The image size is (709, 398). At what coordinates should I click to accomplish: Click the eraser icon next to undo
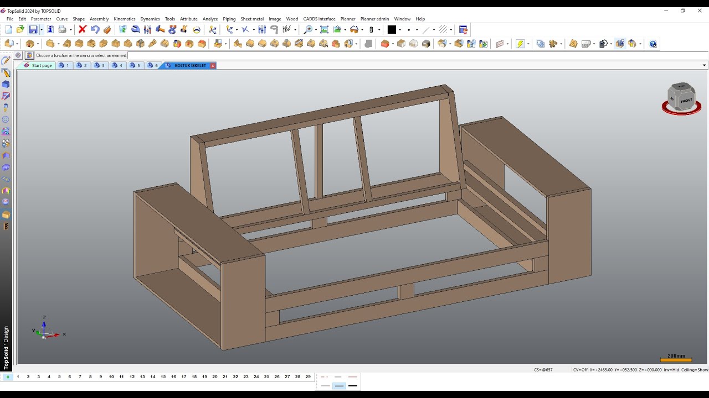[107, 29]
